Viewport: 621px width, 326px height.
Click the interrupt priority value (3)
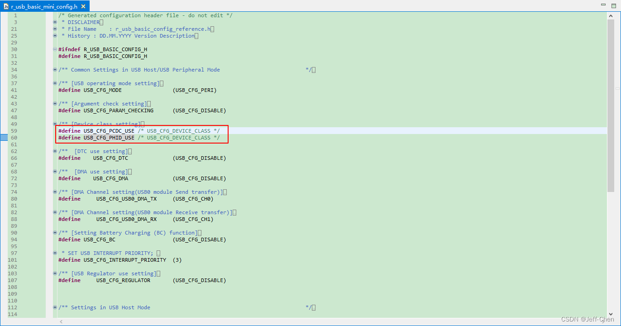pos(177,260)
